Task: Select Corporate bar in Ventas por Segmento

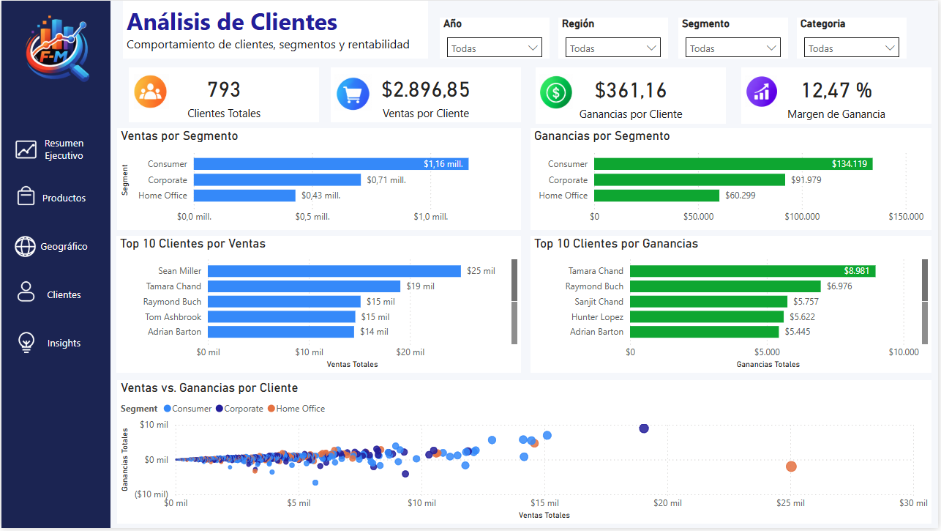Action: coord(277,179)
